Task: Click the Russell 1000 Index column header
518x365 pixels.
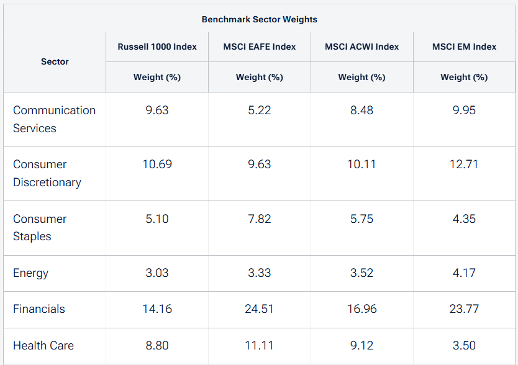Action: point(157,47)
